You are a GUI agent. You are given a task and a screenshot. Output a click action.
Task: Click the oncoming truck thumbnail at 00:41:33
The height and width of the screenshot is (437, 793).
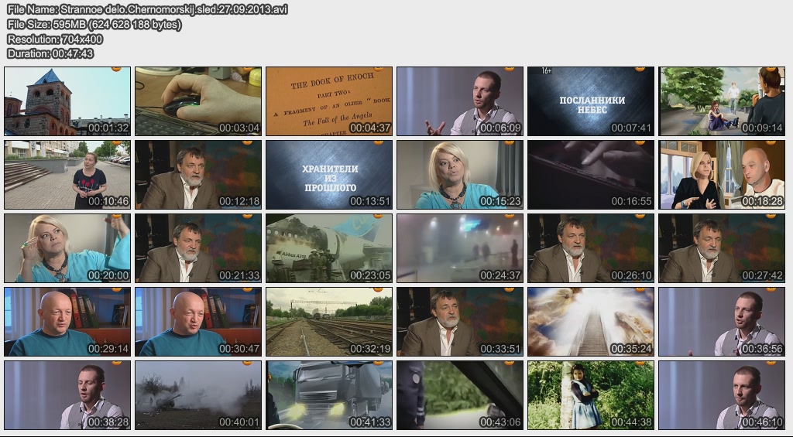328,394
